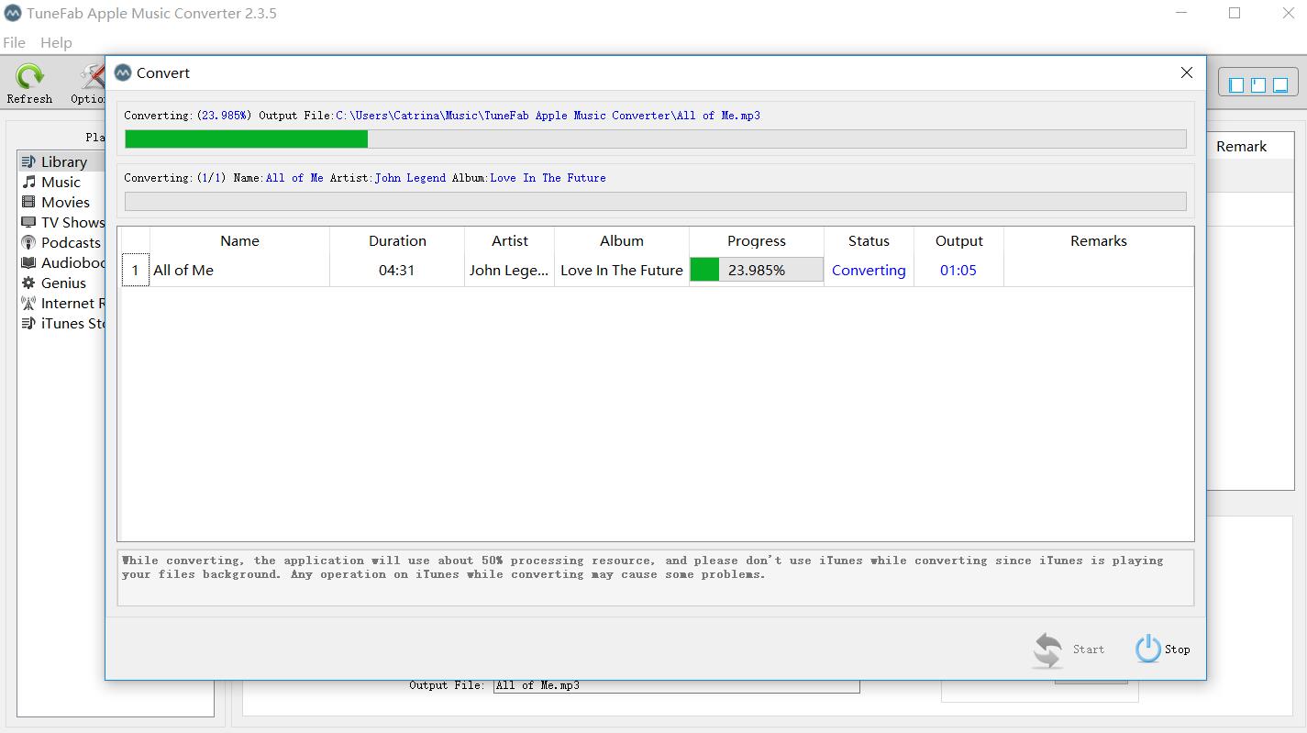The image size is (1307, 733).
Task: Click the green overall conversion progress bar
Action: tap(655, 139)
